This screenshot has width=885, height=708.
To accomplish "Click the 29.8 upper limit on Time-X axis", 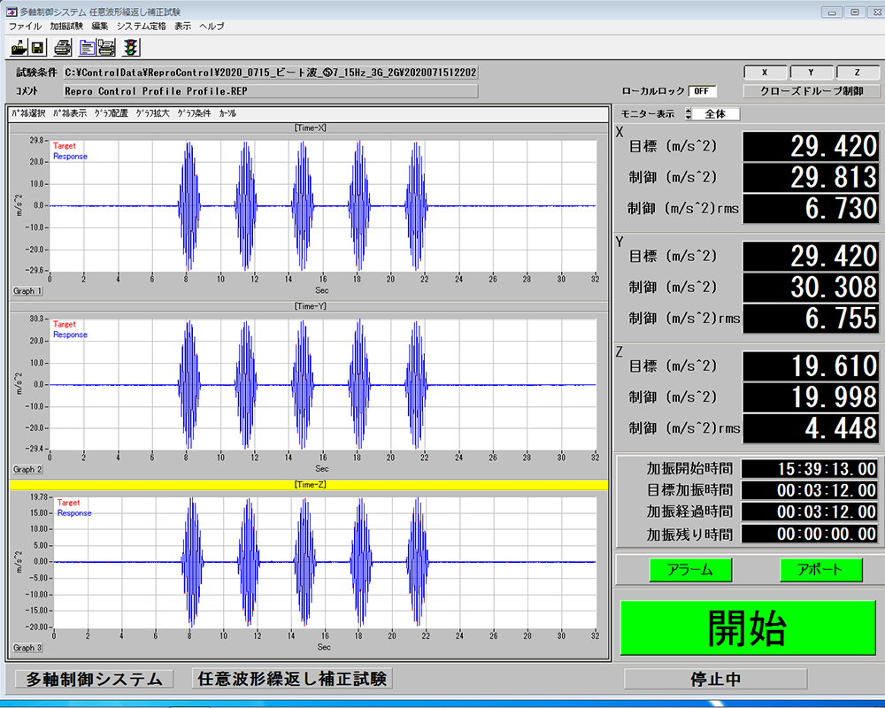I will click(36, 140).
